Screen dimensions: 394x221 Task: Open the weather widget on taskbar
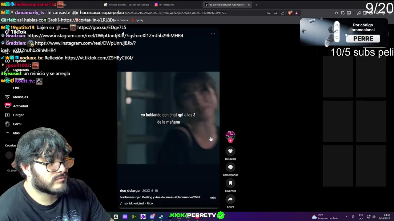pyautogui.click(x=324, y=217)
